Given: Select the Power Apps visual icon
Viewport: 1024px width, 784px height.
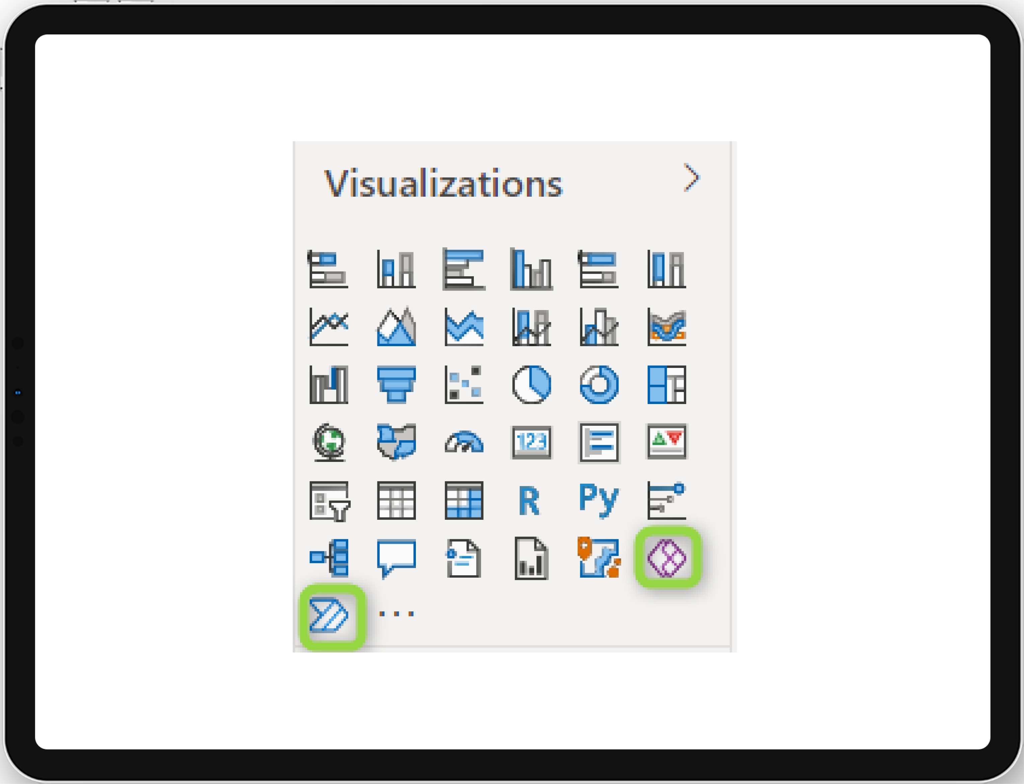Looking at the screenshot, I should click(x=667, y=558).
